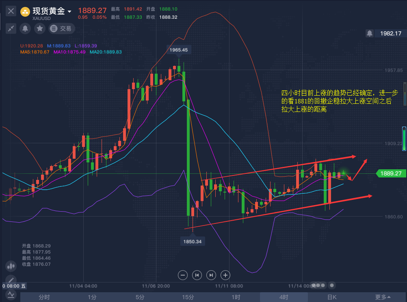This screenshot has height=302, width=407.
Task: Click the 1850.34 low price label
Action: click(x=193, y=241)
